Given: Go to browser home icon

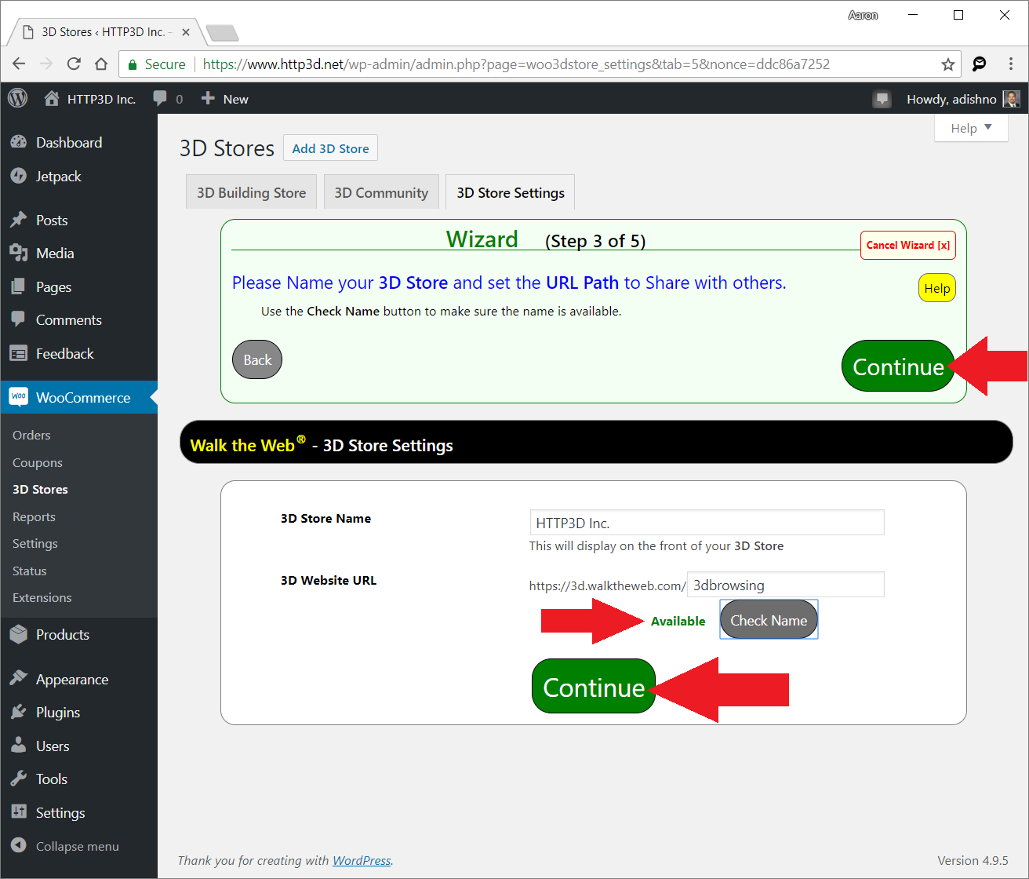Looking at the screenshot, I should point(101,64).
